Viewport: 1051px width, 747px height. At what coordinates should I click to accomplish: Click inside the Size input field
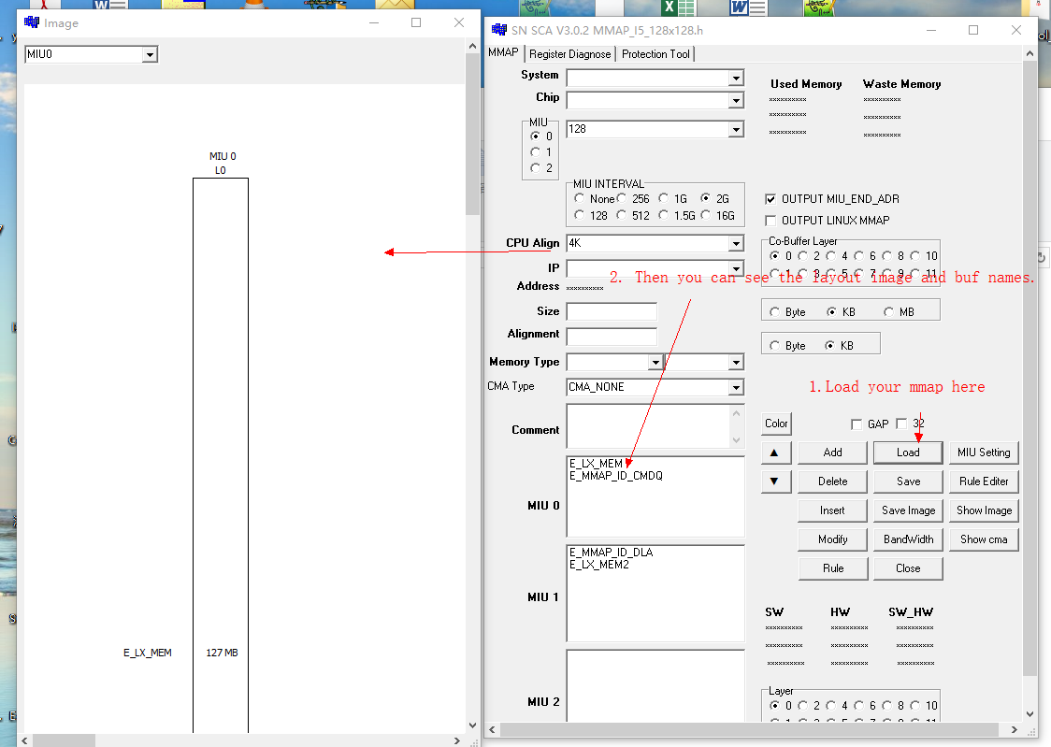coord(612,312)
